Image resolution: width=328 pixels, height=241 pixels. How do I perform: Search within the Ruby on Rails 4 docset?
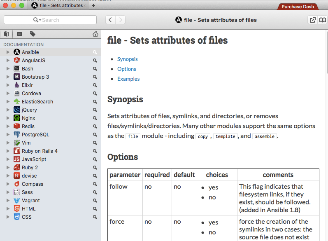(95, 151)
